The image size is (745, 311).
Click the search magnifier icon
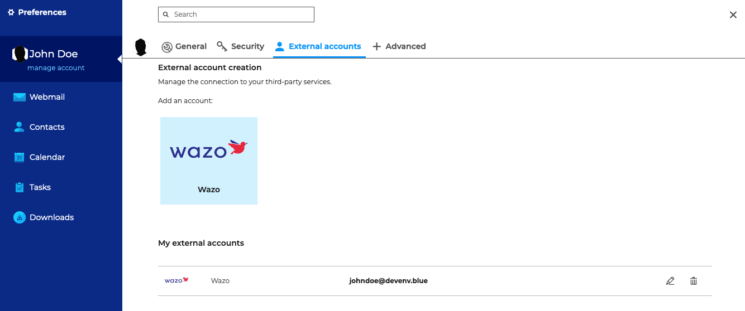tap(166, 14)
